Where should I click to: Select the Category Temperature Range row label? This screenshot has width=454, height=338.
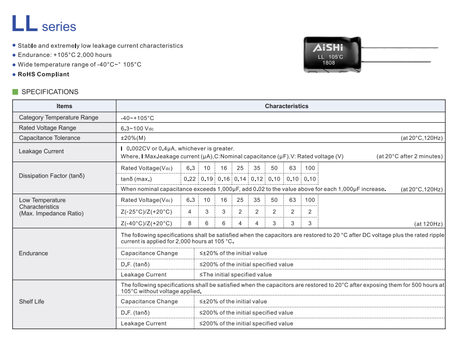coord(58,117)
